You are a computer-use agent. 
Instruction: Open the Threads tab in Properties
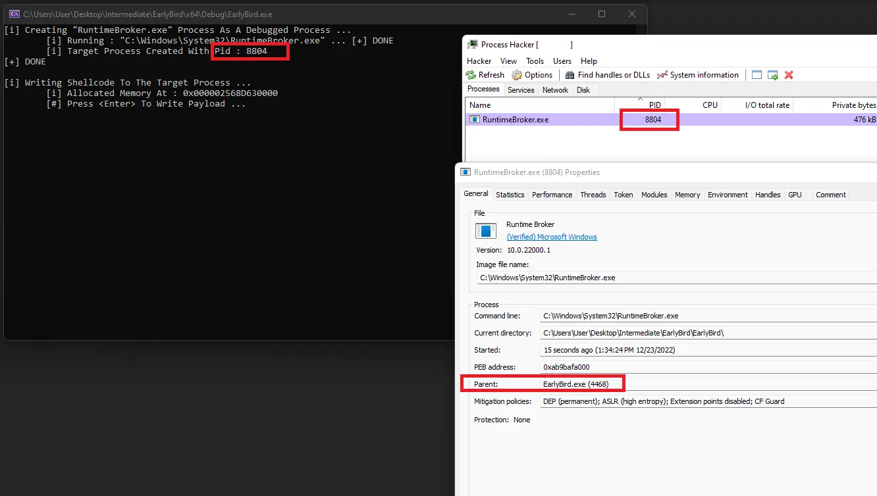(x=593, y=195)
